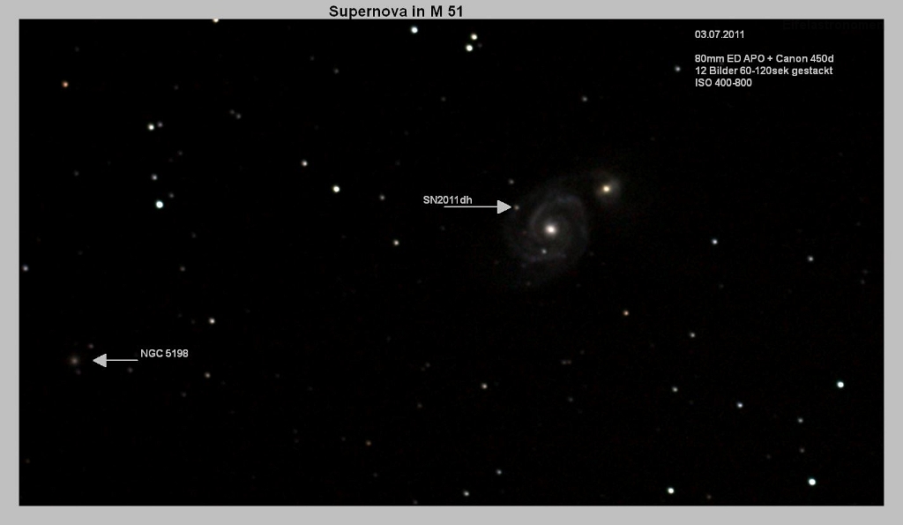This screenshot has height=525, width=903.
Task: Select the SN2011dh text label
Action: click(x=447, y=200)
